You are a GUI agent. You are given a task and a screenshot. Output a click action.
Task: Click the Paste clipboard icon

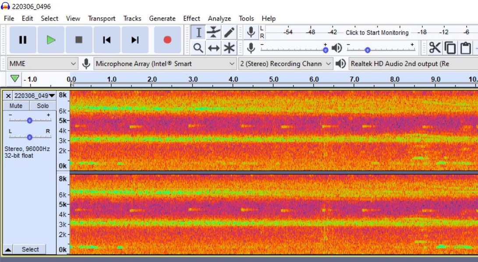(x=466, y=48)
